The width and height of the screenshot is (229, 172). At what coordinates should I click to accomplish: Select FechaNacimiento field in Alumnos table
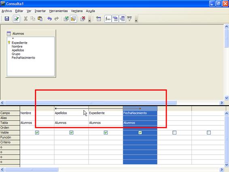(x=23, y=57)
